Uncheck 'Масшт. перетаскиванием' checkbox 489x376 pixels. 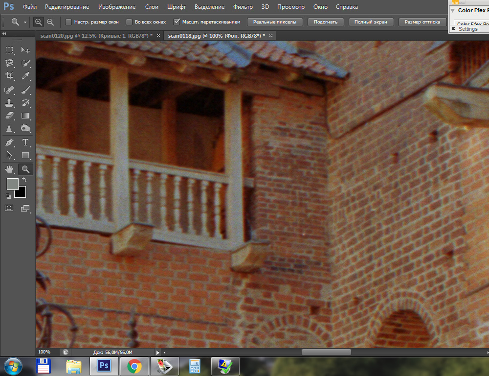pyautogui.click(x=177, y=22)
